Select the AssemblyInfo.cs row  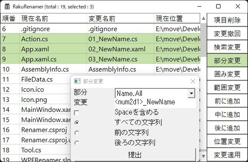(x=100, y=69)
